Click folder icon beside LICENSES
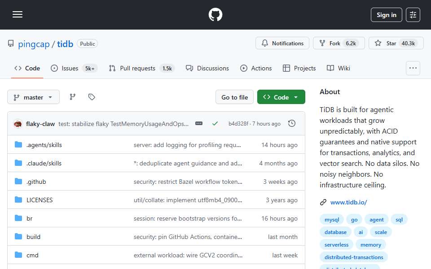431x269 pixels. click(x=18, y=200)
